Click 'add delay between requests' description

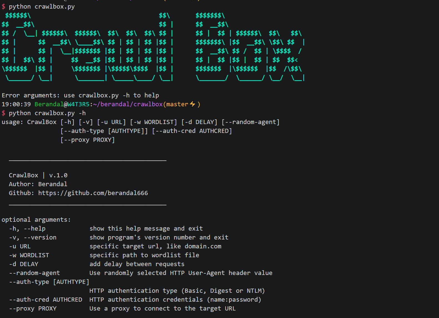coord(137,264)
